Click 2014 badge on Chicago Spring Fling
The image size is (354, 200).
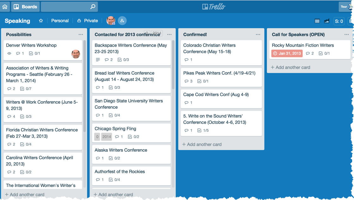(107, 137)
